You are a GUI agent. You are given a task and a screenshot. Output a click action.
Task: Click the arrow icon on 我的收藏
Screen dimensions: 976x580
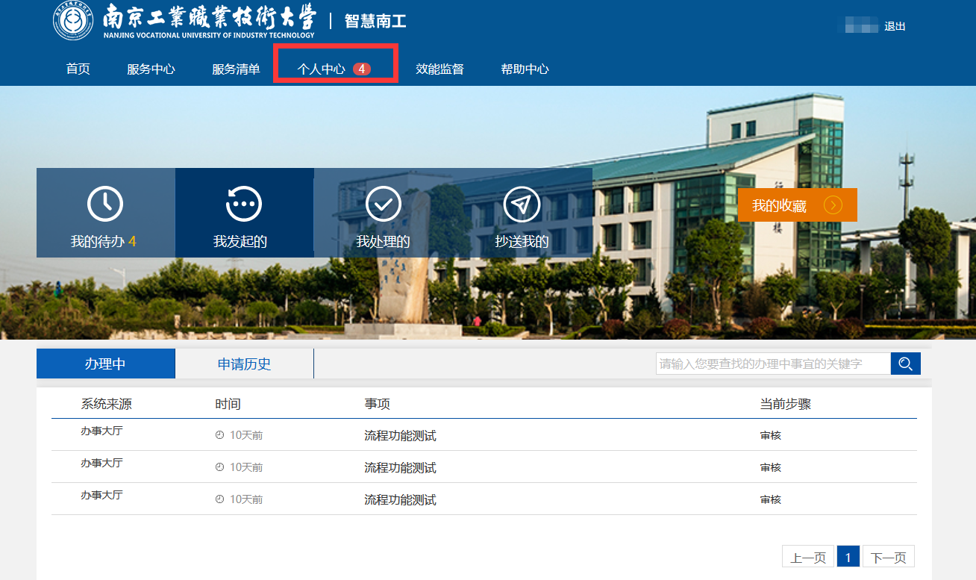click(833, 205)
